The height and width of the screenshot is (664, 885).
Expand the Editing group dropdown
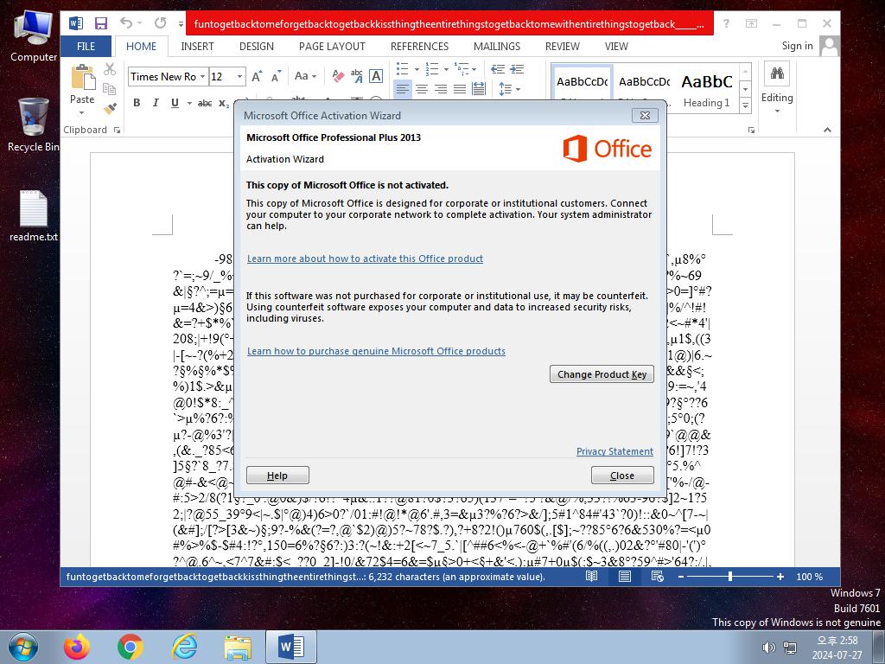tap(777, 111)
